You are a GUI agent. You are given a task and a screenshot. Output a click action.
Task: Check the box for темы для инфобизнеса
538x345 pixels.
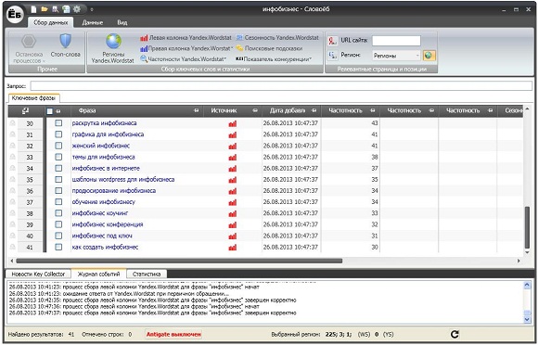pos(58,157)
